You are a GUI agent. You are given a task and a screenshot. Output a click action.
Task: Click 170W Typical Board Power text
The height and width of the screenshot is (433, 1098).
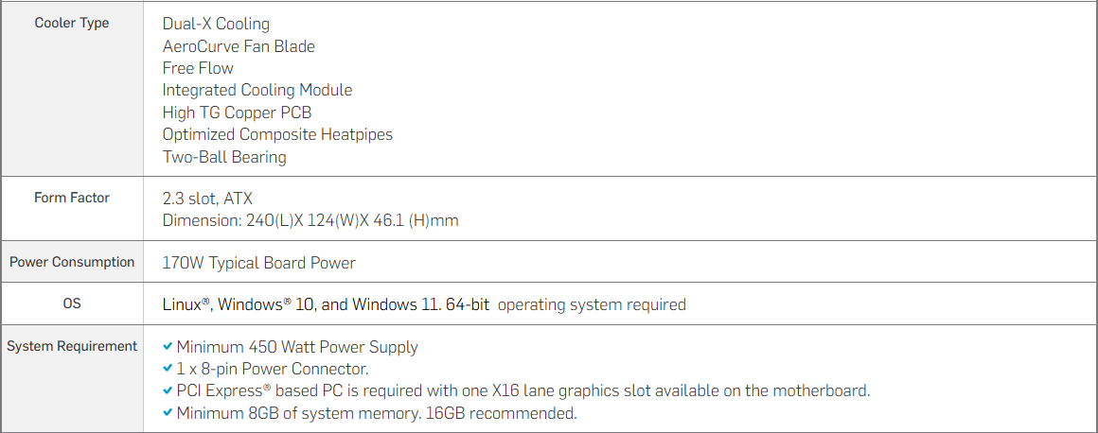[259, 263]
